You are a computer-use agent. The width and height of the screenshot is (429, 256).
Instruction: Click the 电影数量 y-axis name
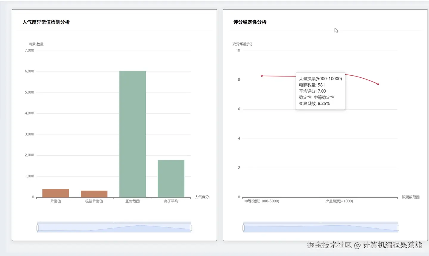click(x=36, y=44)
